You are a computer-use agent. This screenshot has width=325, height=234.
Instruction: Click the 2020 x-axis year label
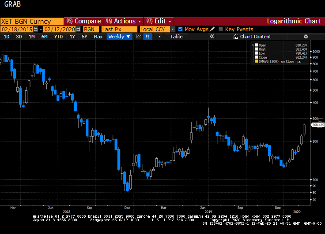297,212
